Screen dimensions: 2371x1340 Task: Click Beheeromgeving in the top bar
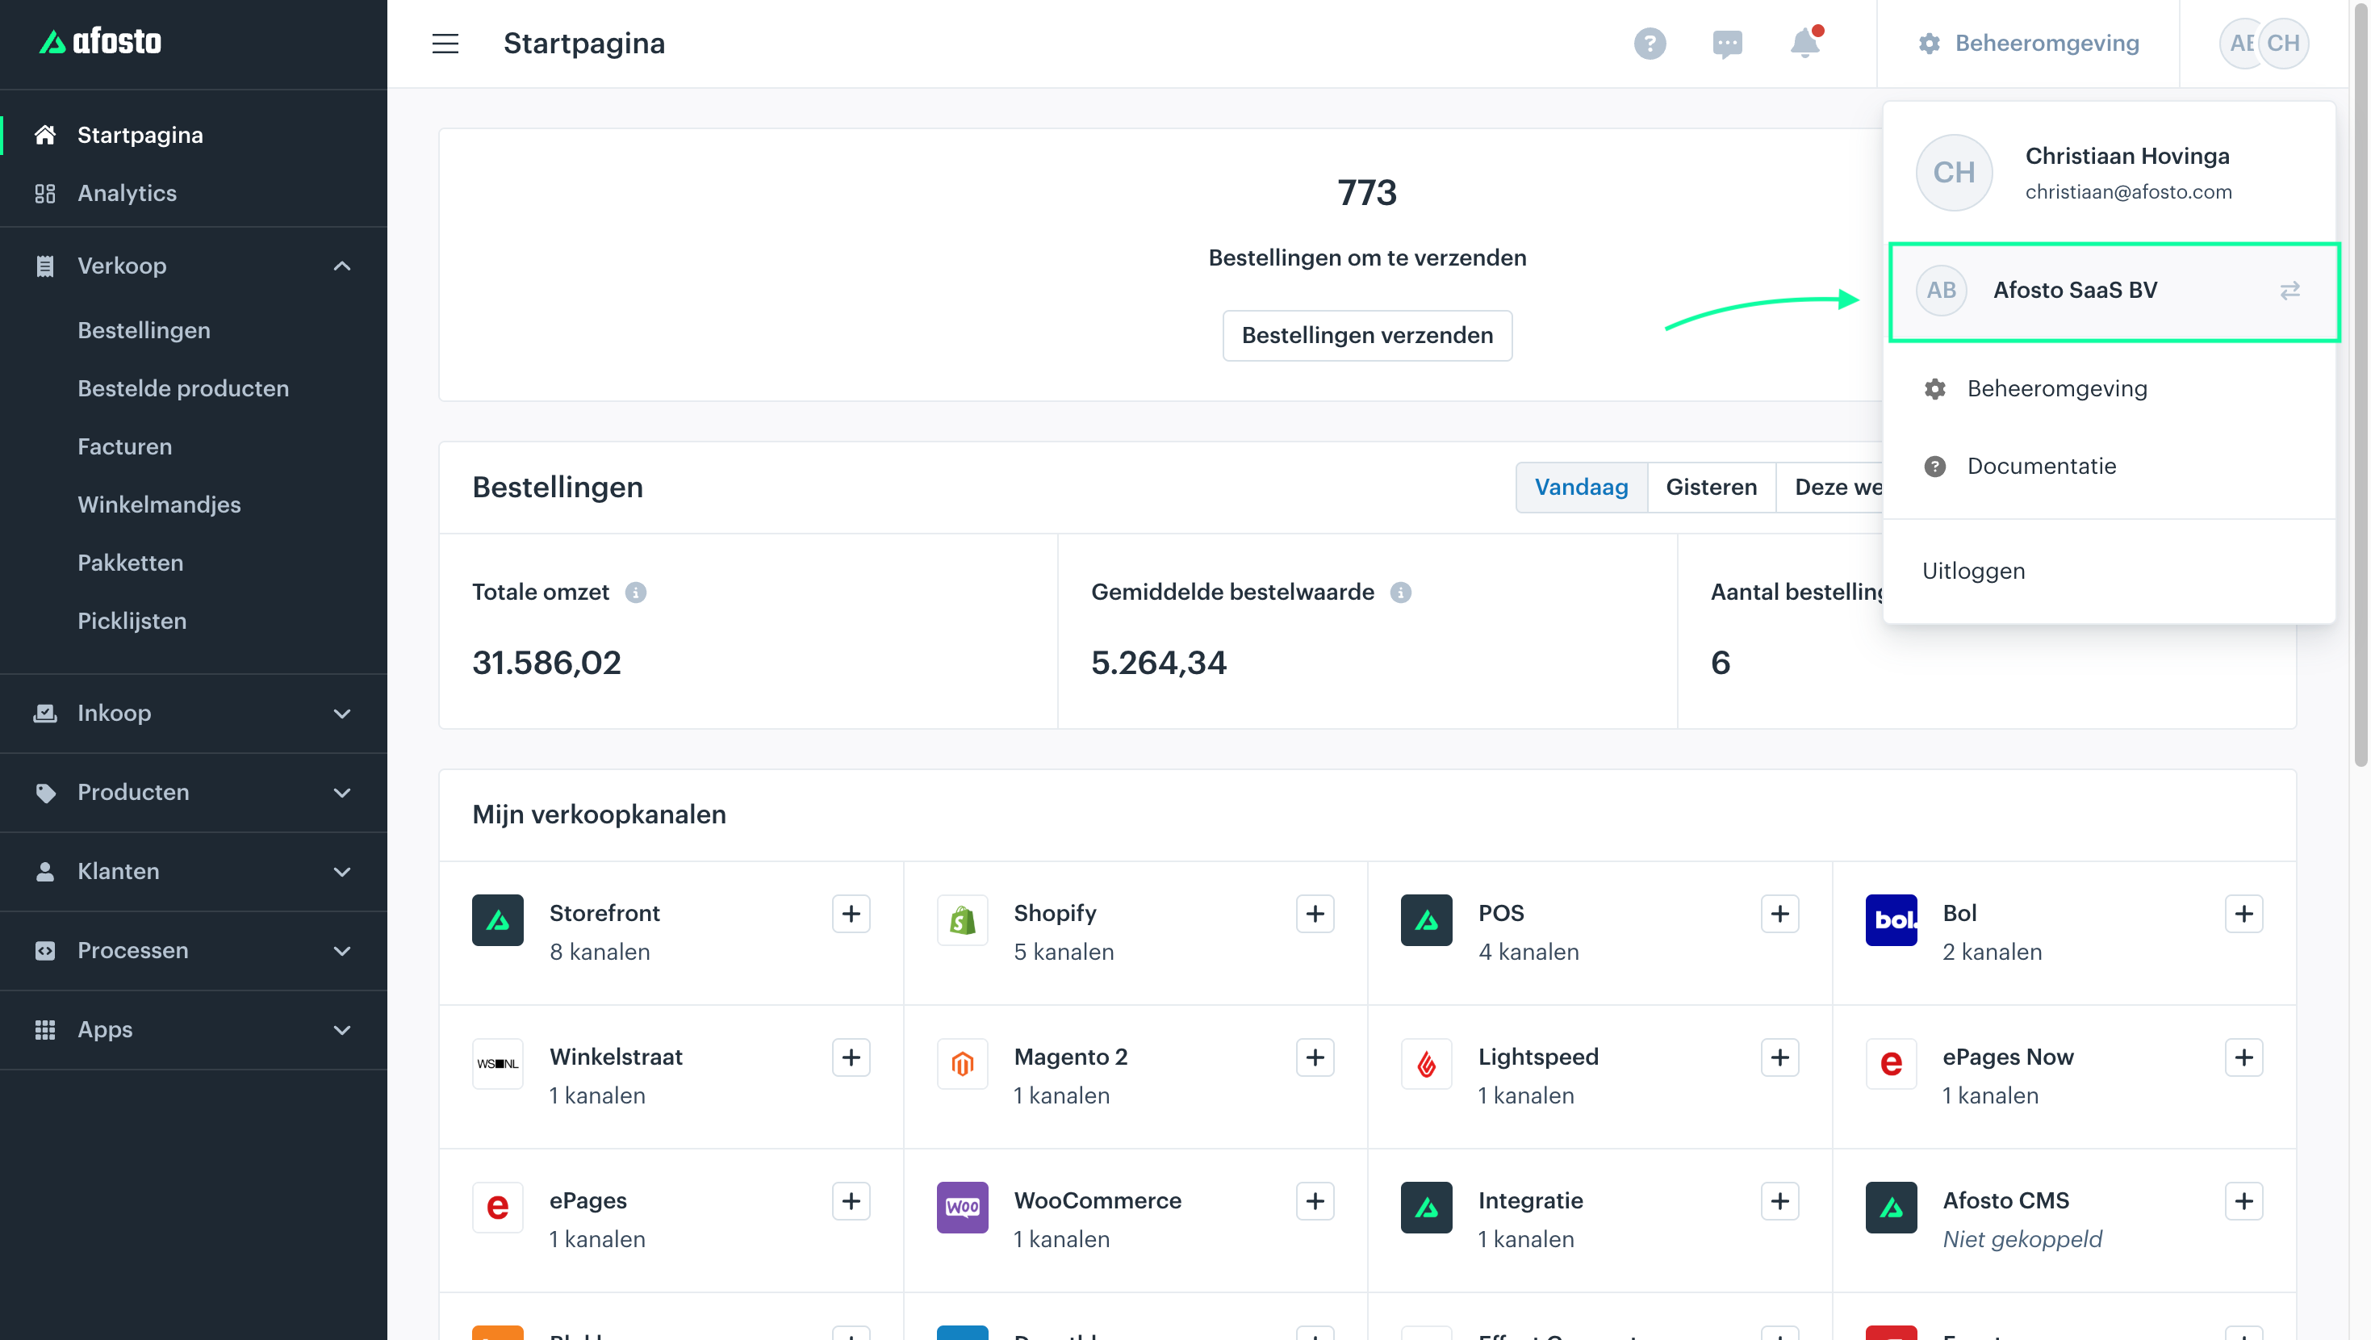tap(2028, 44)
